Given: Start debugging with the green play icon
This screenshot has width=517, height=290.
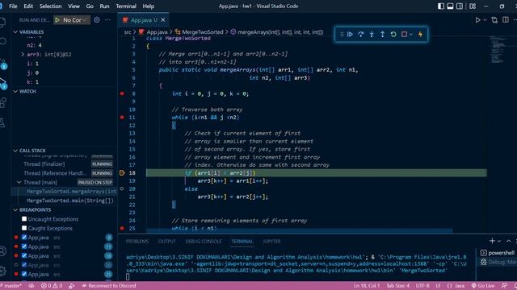Looking at the screenshot, I should click(x=57, y=20).
